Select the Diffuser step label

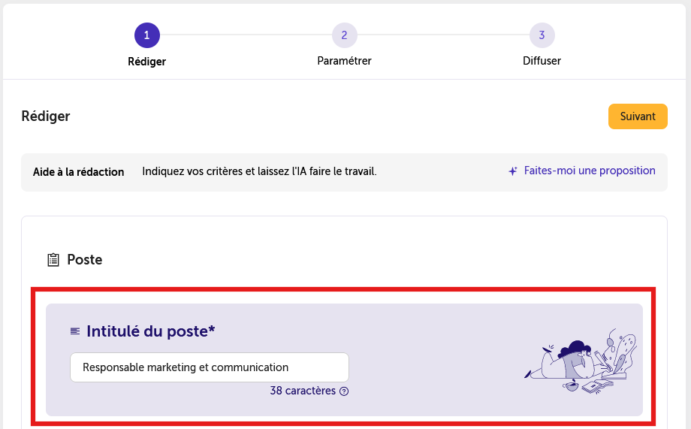[x=542, y=61]
